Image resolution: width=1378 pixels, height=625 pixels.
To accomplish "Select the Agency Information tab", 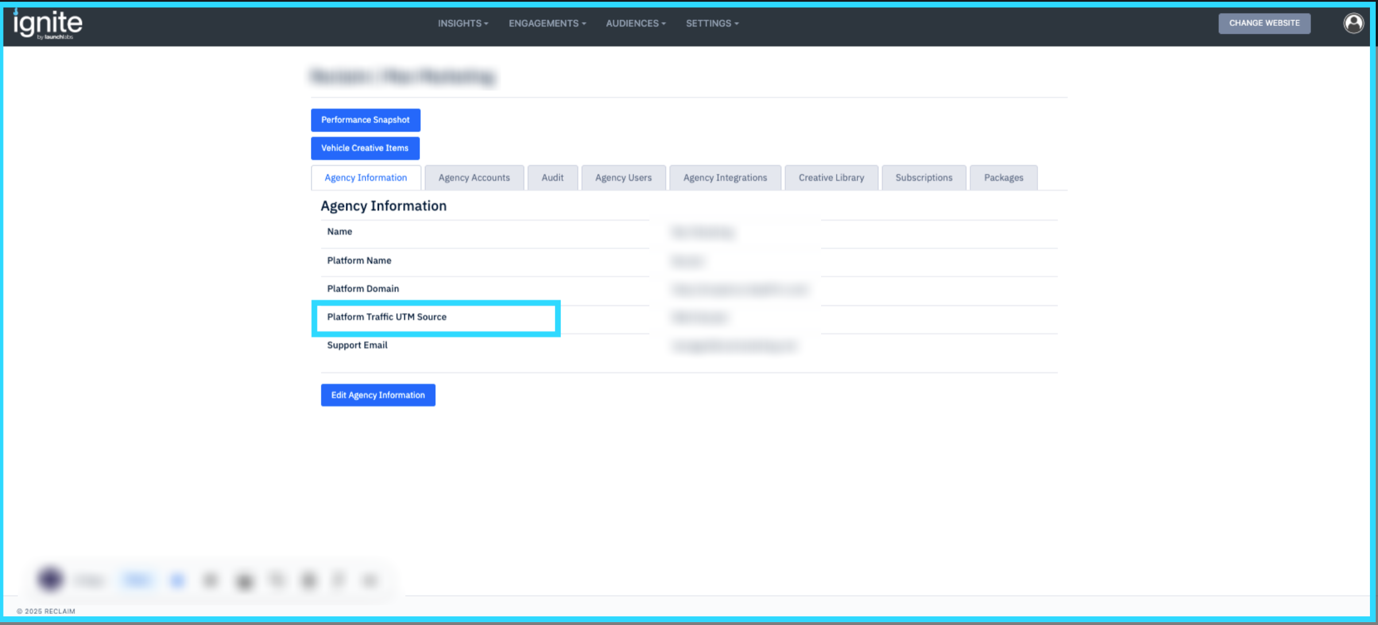I will [x=366, y=178].
